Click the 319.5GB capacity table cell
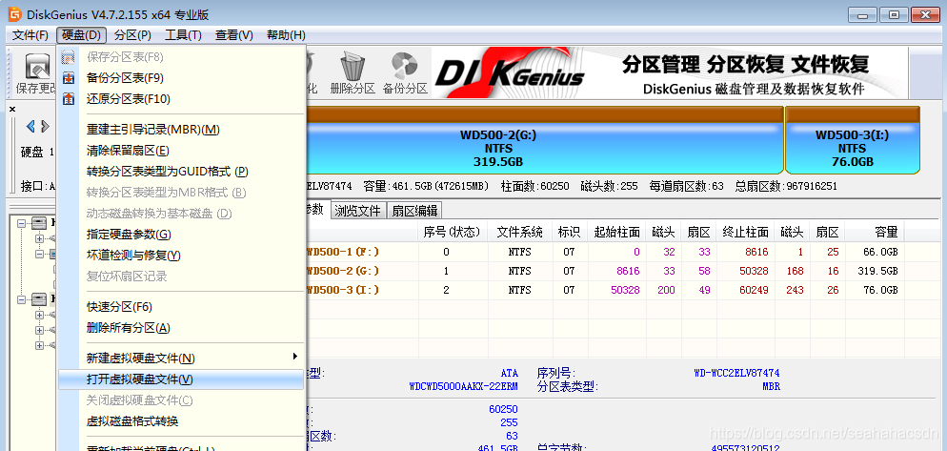This screenshot has width=947, height=451. pos(877,271)
